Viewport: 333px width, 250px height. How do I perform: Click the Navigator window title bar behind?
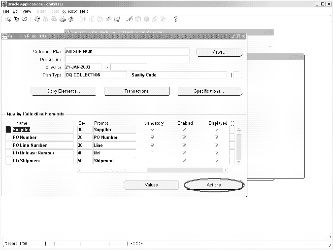(x=169, y=32)
